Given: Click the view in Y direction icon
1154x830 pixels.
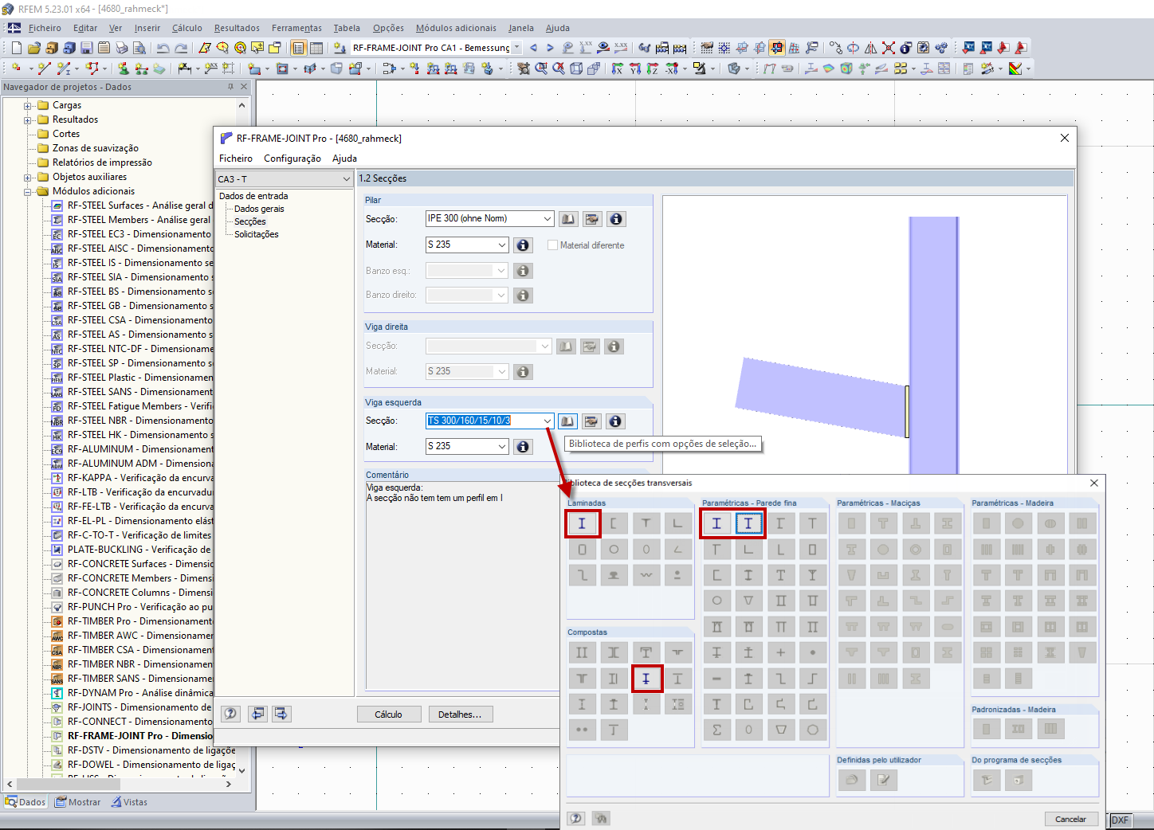Looking at the screenshot, I should [x=635, y=69].
